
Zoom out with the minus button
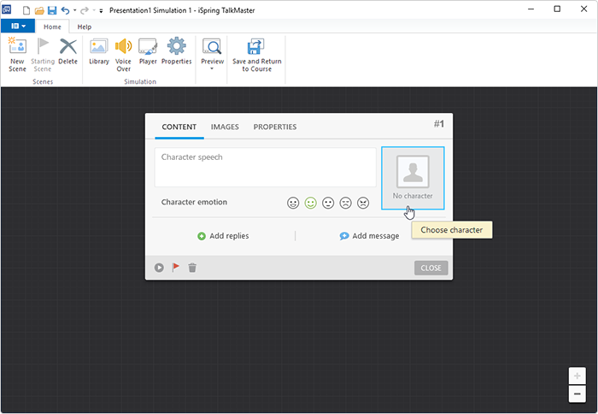577,393
